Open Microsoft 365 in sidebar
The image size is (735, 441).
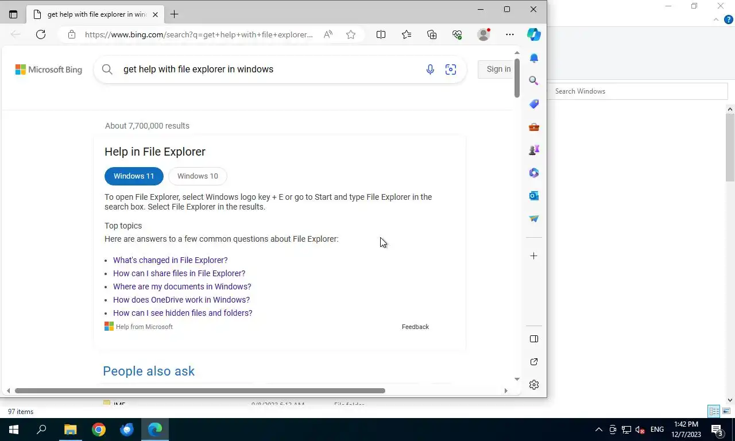(x=534, y=173)
